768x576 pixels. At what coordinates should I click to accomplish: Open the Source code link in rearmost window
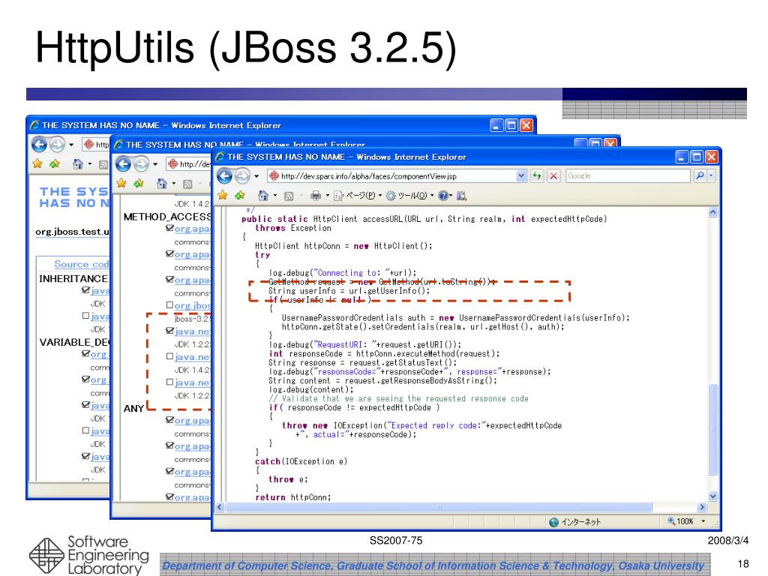[x=81, y=264]
